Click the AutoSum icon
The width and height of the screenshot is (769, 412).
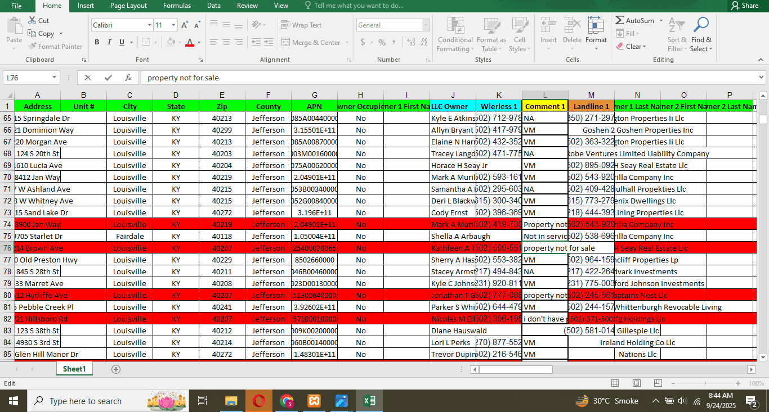620,21
